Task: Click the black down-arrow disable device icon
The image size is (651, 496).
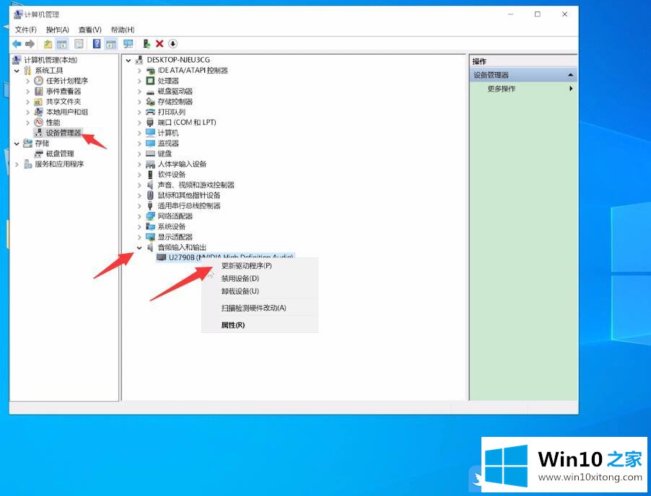Action: tap(172, 43)
